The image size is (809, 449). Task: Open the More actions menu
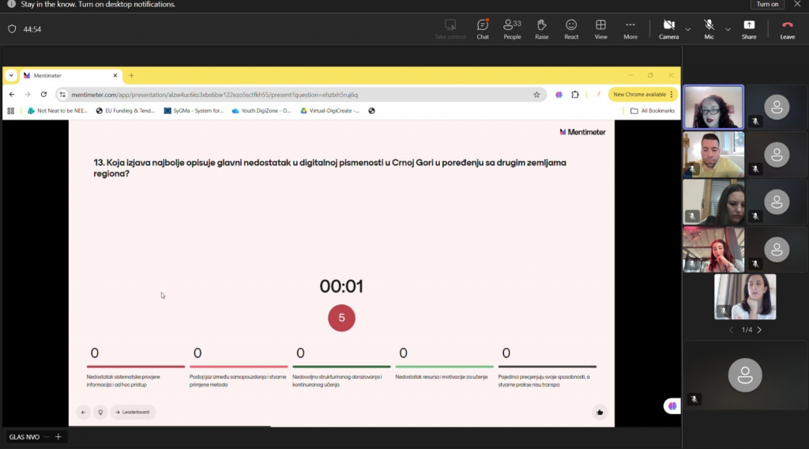click(x=630, y=28)
